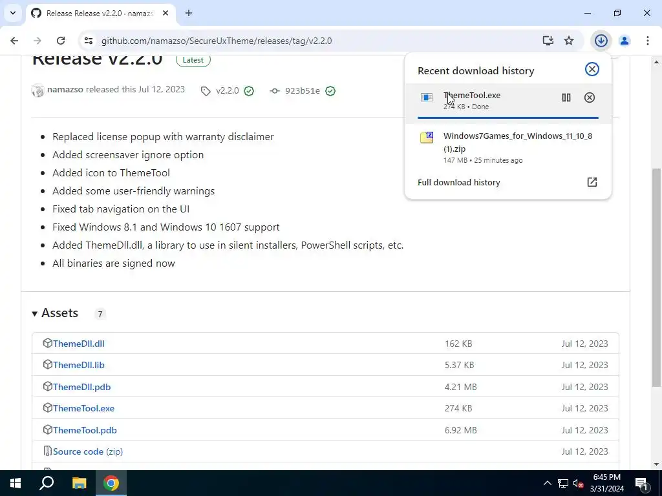Screen dimensions: 662x496
Task: Click the tag icon beside v2.2.0
Action: point(206,91)
